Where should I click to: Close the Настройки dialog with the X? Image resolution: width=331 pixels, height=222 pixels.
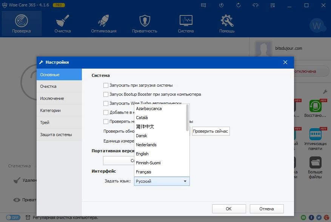click(285, 62)
